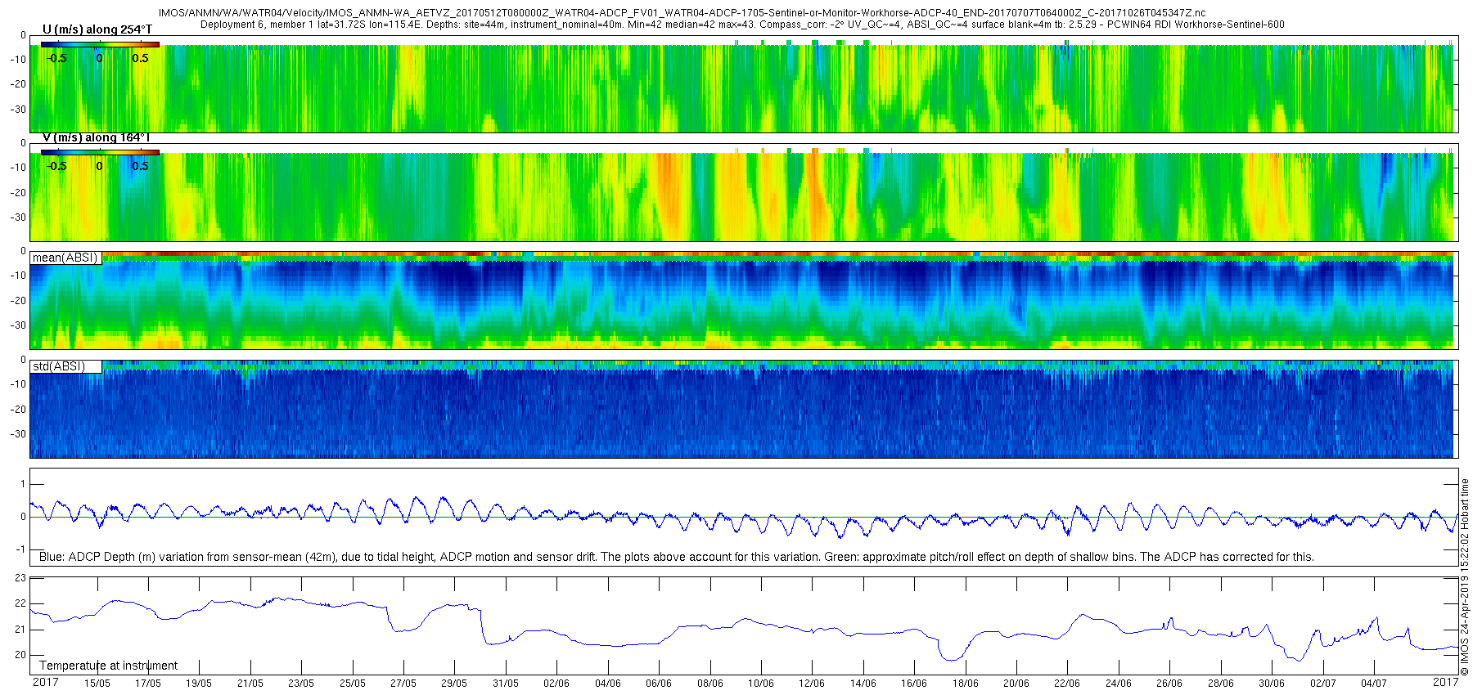Click the IMOS file path title line
Viewport: 1473px width, 695px height.
pyautogui.click(x=682, y=13)
